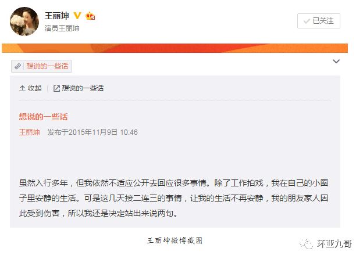Click the orange banner strip

(175, 48)
